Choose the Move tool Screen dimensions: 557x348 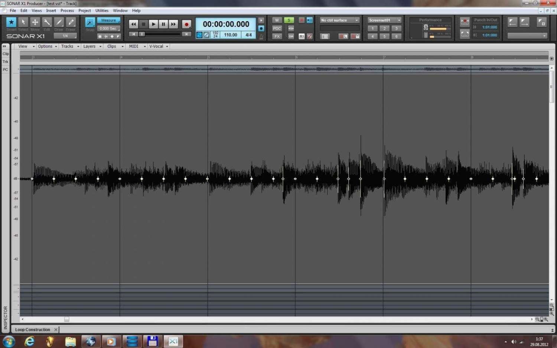click(35, 22)
